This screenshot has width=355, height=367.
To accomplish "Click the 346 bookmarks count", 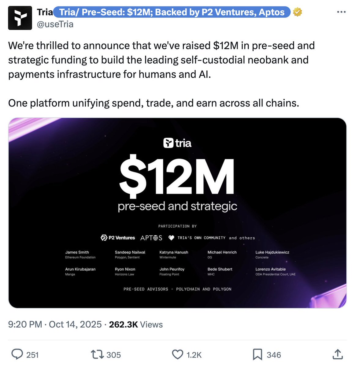I will (x=274, y=355).
